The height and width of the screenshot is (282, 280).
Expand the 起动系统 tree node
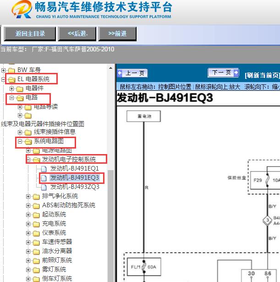(x=28, y=215)
